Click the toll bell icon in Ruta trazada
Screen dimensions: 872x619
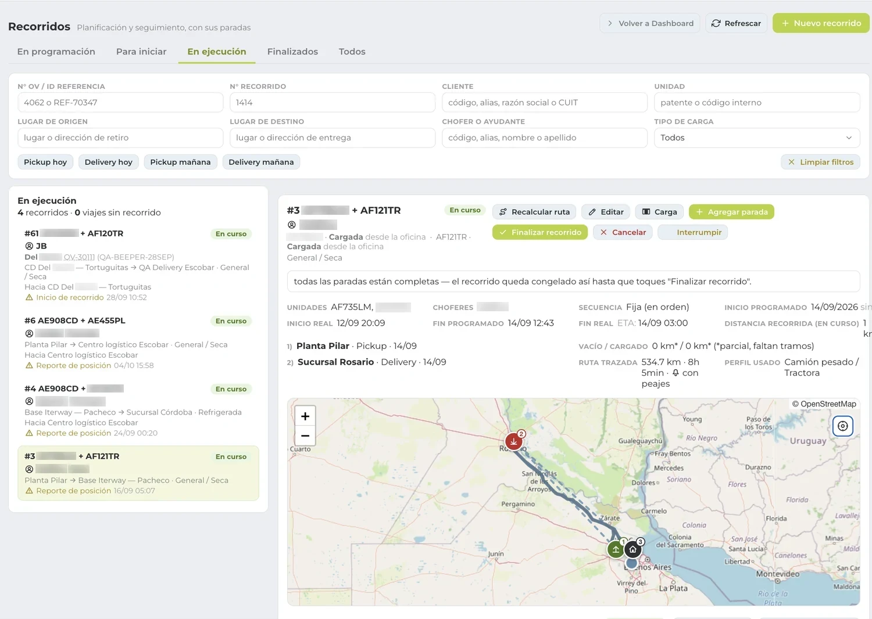[x=676, y=373]
